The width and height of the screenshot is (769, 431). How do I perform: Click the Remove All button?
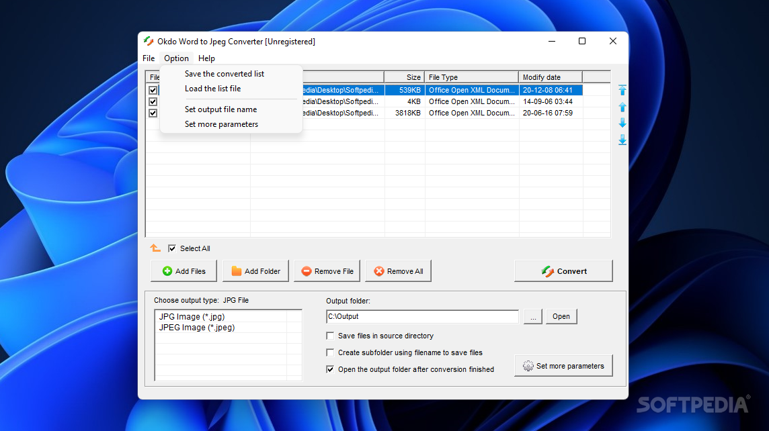click(x=398, y=271)
